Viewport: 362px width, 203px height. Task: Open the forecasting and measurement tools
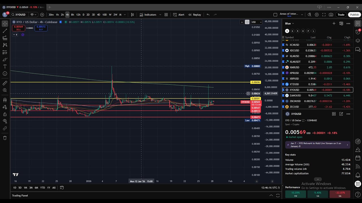pyautogui.click(x=5, y=52)
